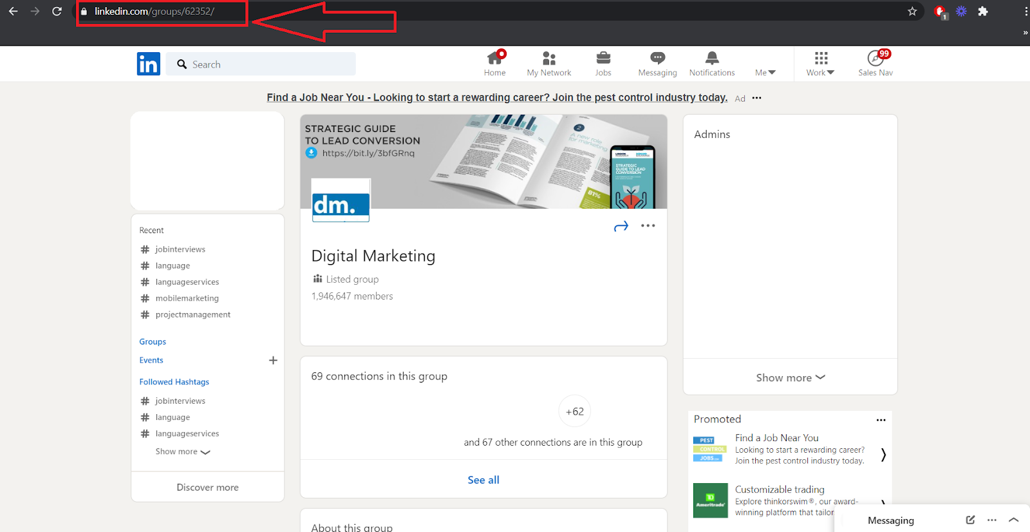Open the Groups link in sidebar
This screenshot has width=1030, height=532.
pos(153,341)
